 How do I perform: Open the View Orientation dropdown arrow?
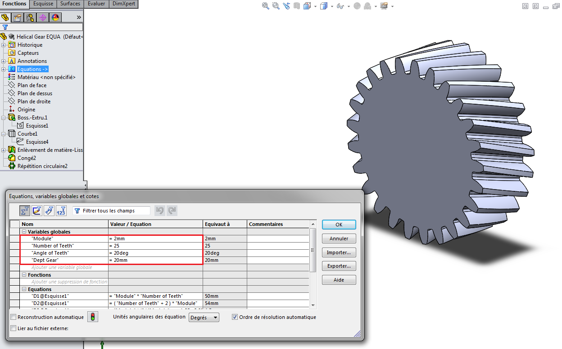pos(315,6)
